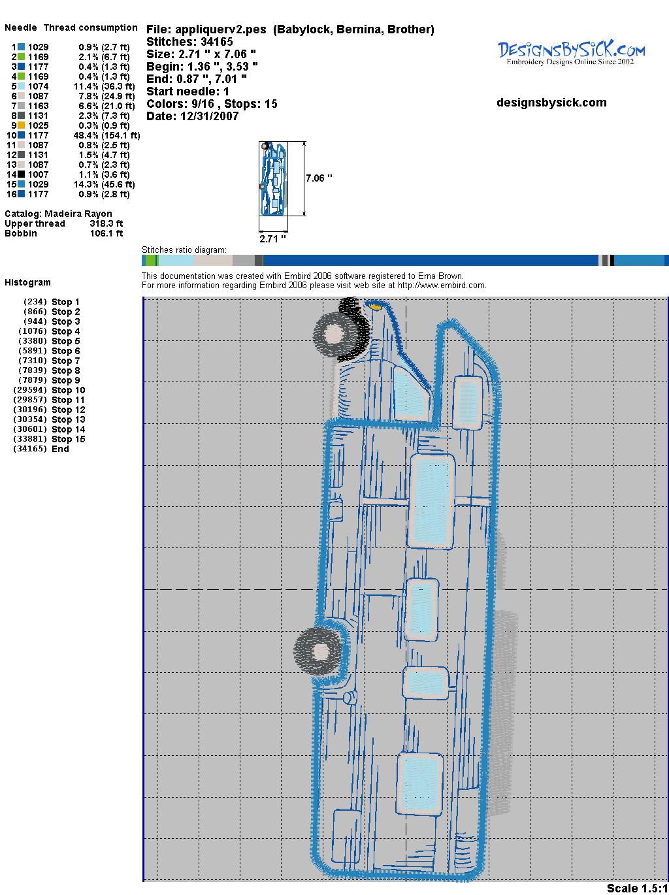This screenshot has width=669, height=895.
Task: Pick the light blue needle 5 swatch
Action: point(22,86)
